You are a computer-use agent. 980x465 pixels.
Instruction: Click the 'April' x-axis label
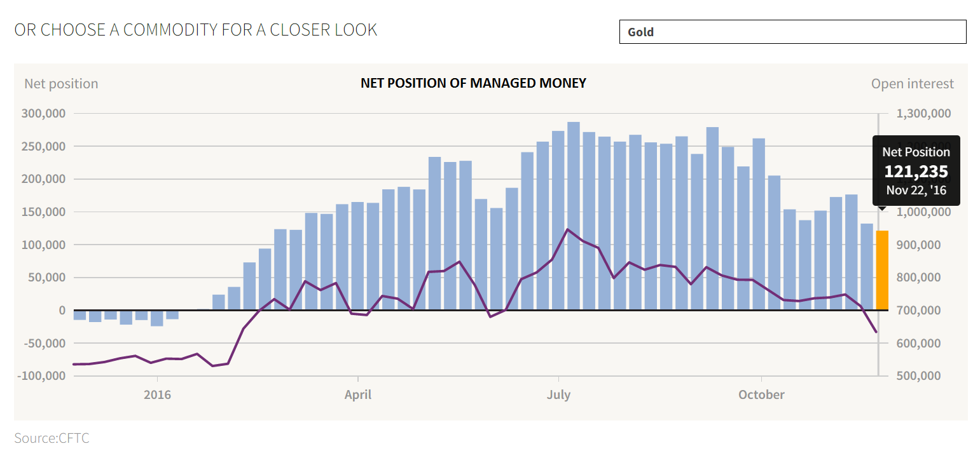(357, 394)
